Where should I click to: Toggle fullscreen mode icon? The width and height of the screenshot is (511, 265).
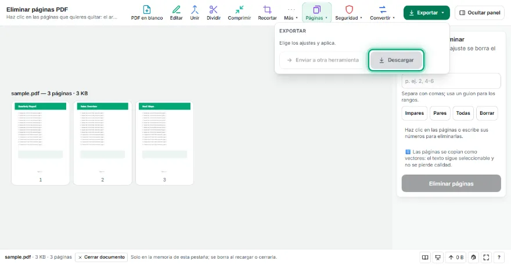point(486,257)
